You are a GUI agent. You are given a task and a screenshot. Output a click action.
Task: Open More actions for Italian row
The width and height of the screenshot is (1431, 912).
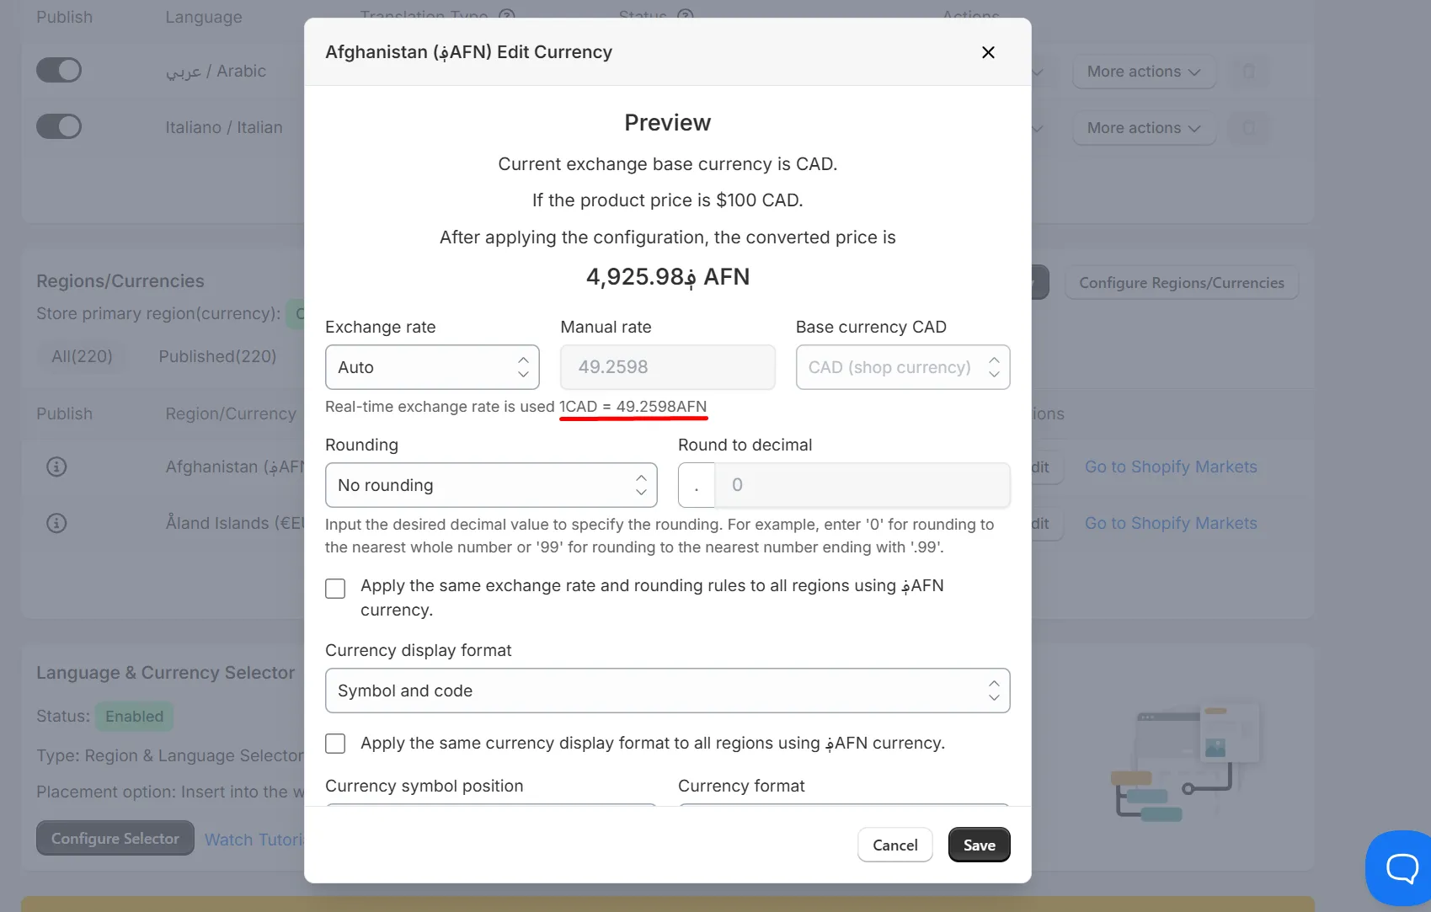pos(1144,128)
